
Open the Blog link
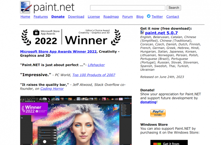[140, 17]
